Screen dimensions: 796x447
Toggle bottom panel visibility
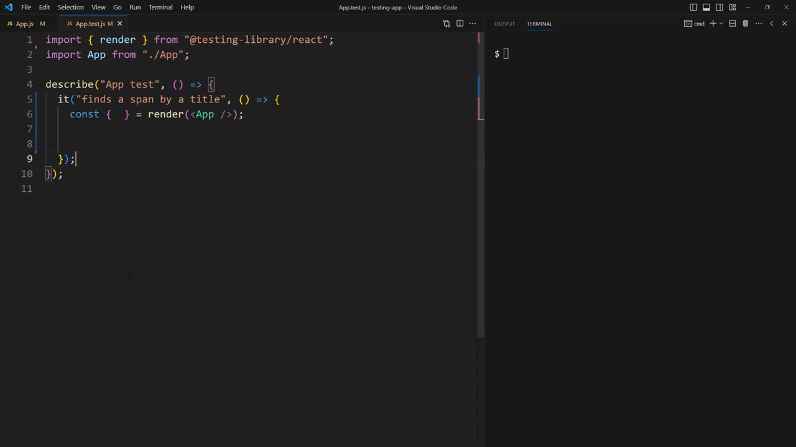[x=706, y=7]
